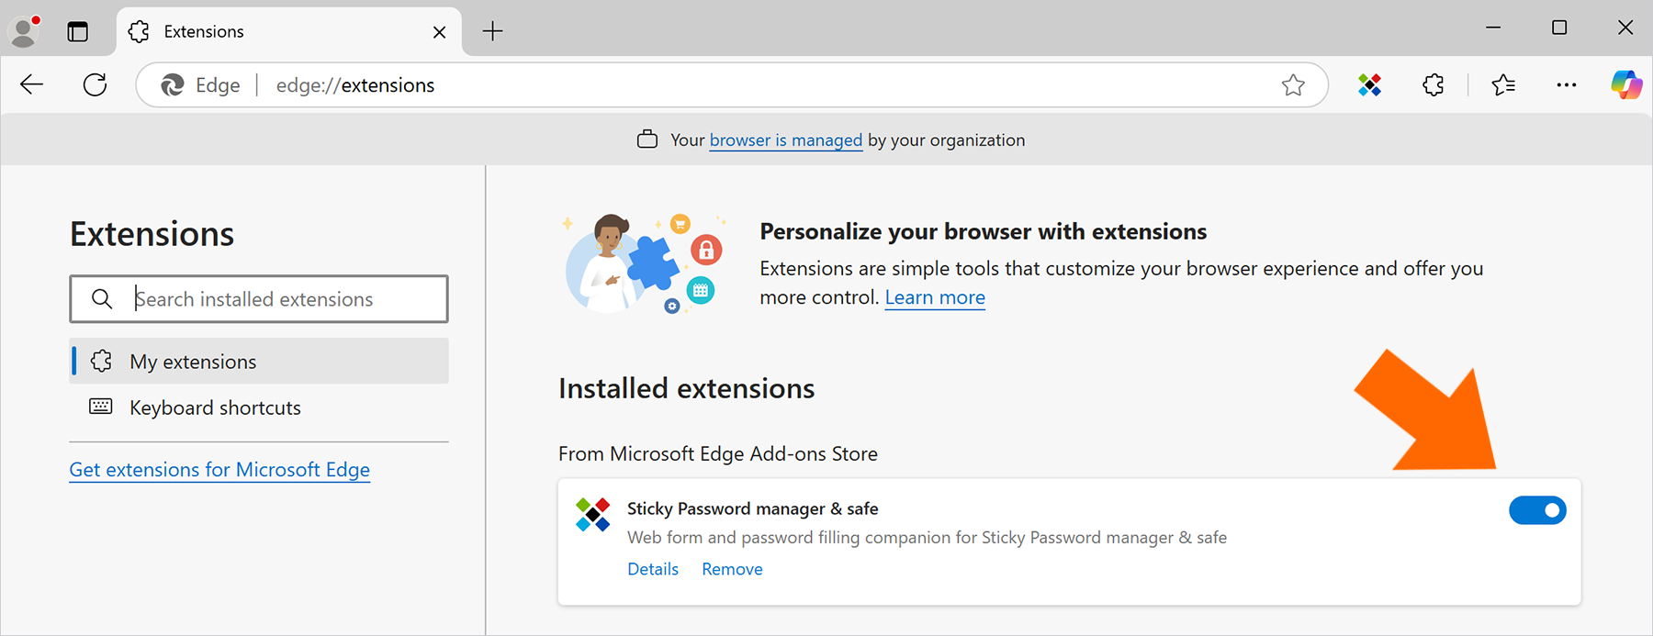The height and width of the screenshot is (636, 1653).
Task: Open Get extensions for Microsoft Edge link
Action: click(219, 470)
